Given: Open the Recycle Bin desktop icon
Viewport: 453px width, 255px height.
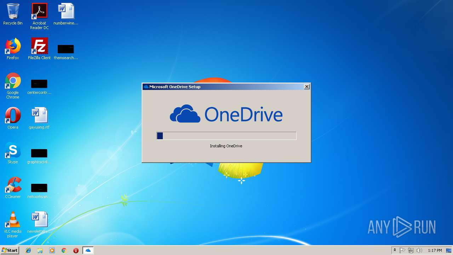Looking at the screenshot, I should coord(13,14).
